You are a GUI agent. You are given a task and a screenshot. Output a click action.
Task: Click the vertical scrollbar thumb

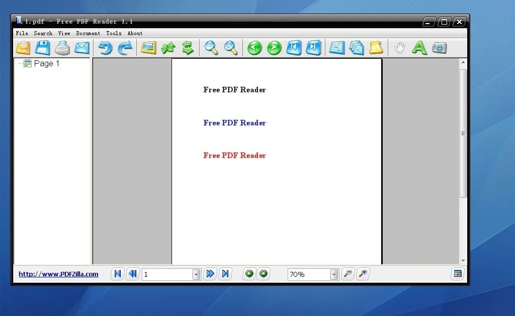point(463,133)
